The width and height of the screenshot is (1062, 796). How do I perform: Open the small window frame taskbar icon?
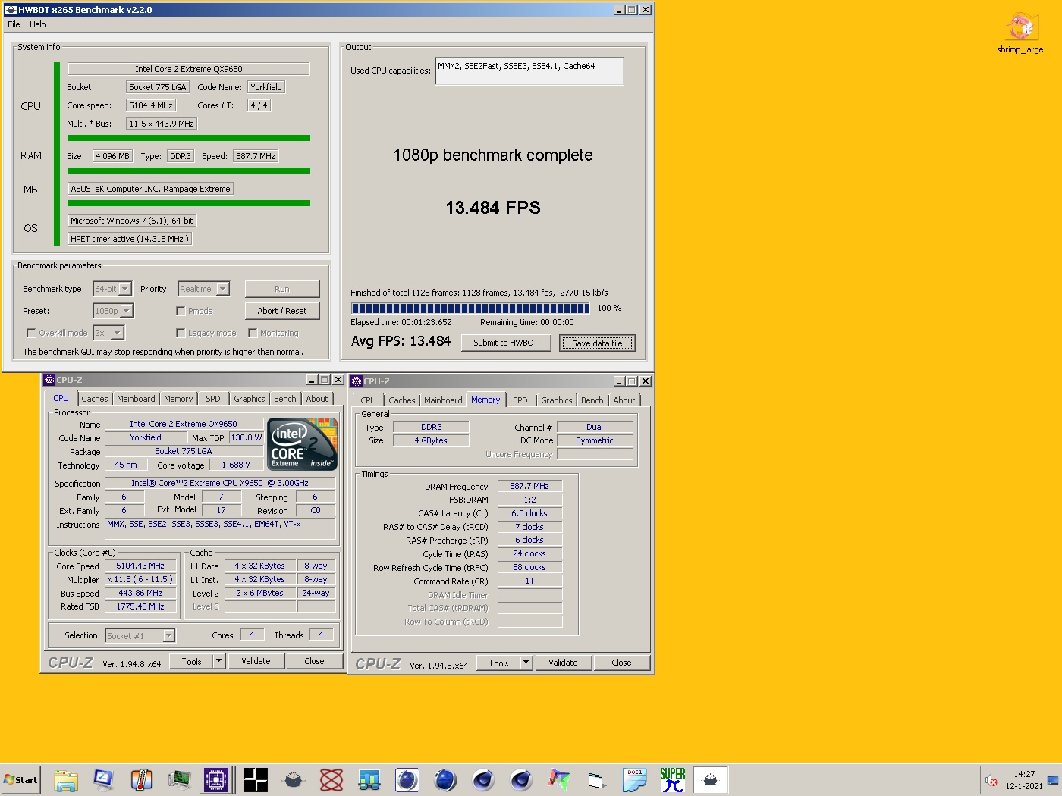coord(596,780)
